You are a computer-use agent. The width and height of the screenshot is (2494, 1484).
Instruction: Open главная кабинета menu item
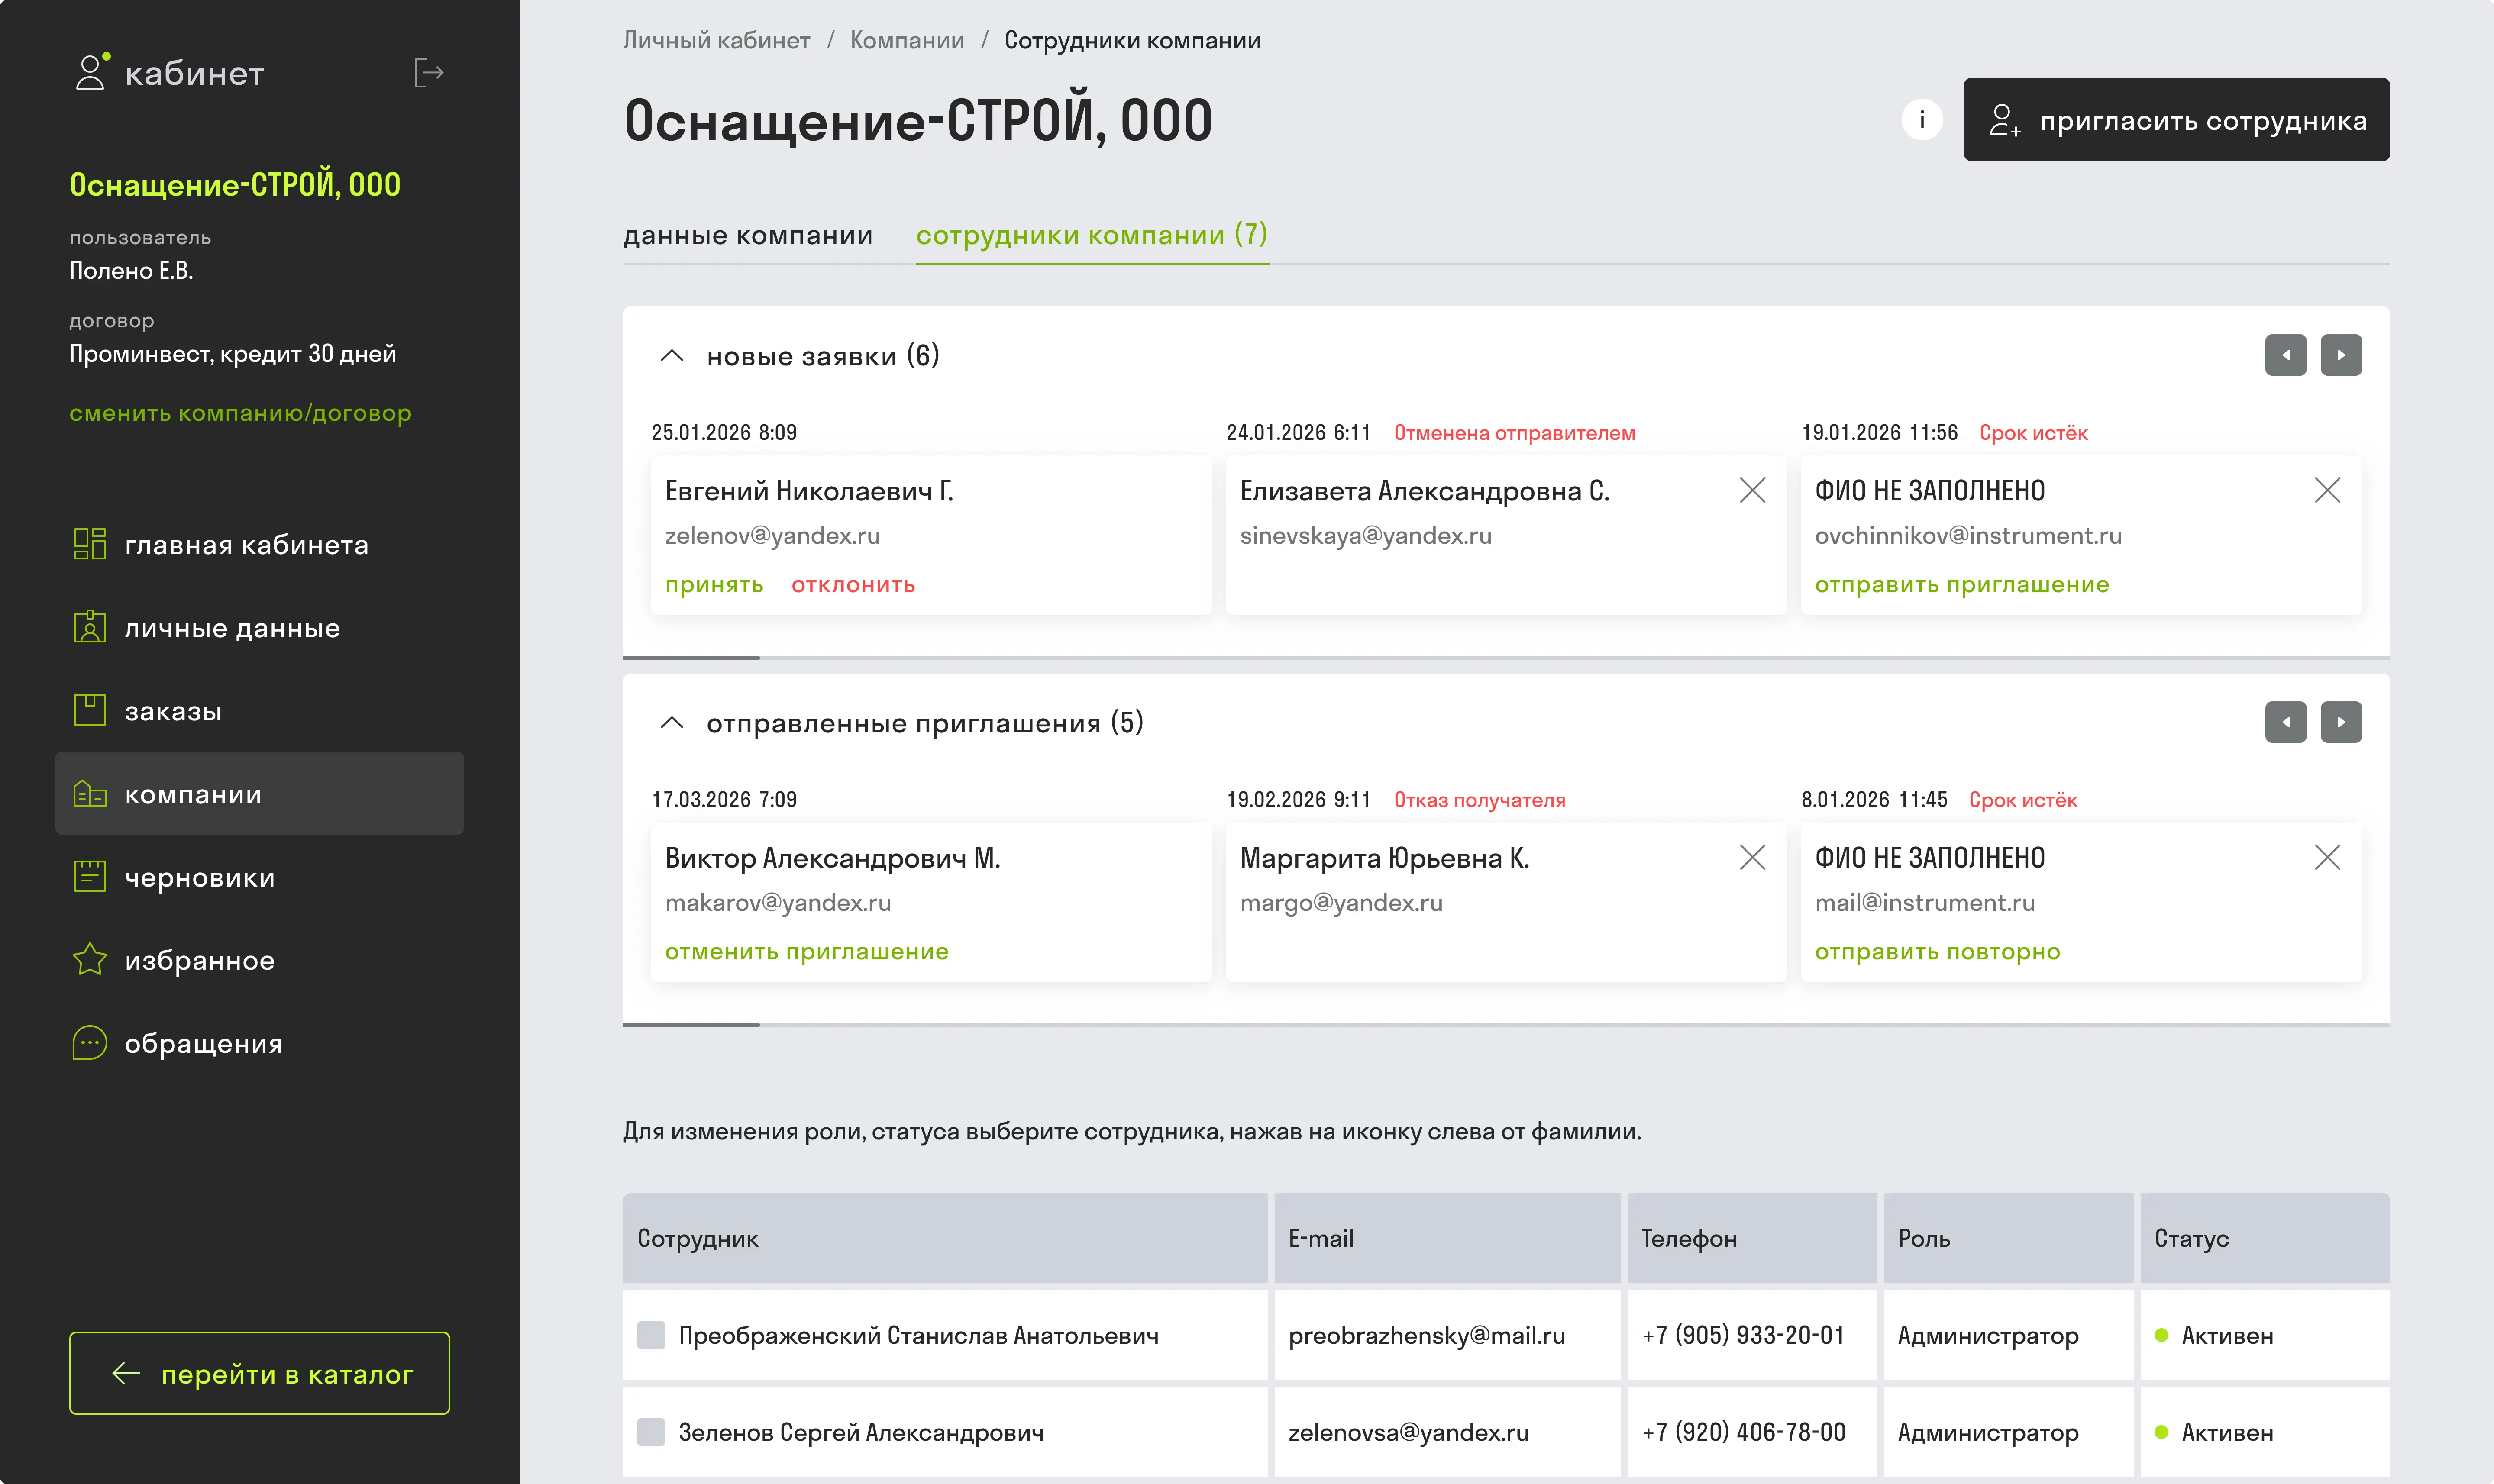point(260,544)
